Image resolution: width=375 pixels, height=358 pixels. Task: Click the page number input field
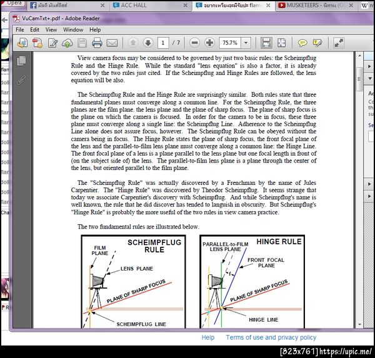coord(163,43)
